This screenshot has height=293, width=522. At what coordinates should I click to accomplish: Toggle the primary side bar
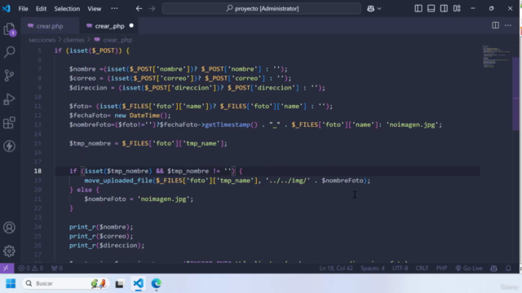[418, 8]
